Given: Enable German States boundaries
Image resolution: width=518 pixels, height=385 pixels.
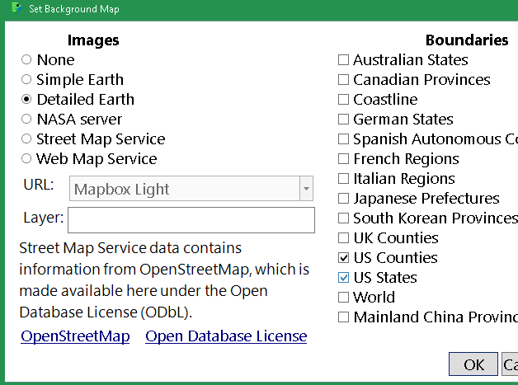Looking at the screenshot, I should coord(343,120).
